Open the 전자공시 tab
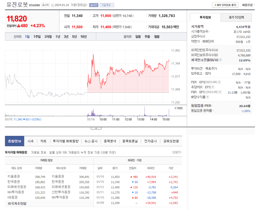Image resolution: width=261 pixels, height=210 pixels. pos(150,141)
